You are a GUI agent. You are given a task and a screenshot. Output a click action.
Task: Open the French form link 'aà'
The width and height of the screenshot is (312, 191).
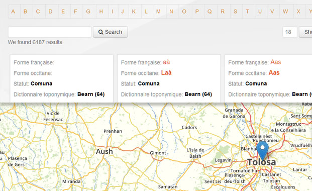[166, 62]
